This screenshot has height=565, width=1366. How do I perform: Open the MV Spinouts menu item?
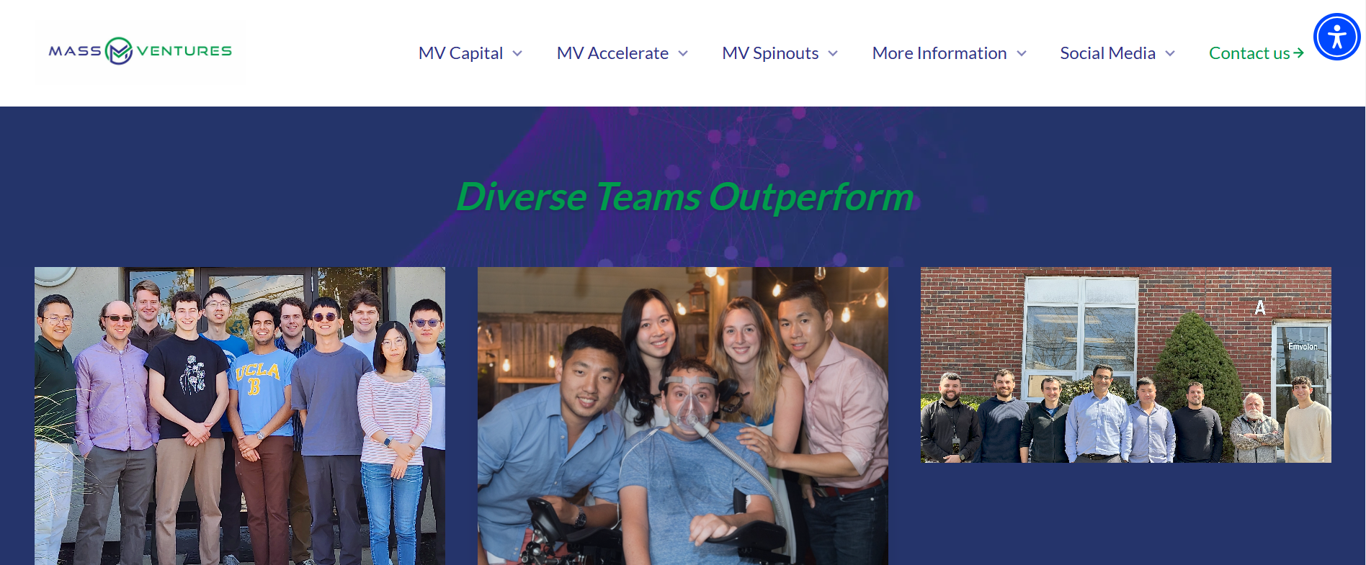(770, 53)
